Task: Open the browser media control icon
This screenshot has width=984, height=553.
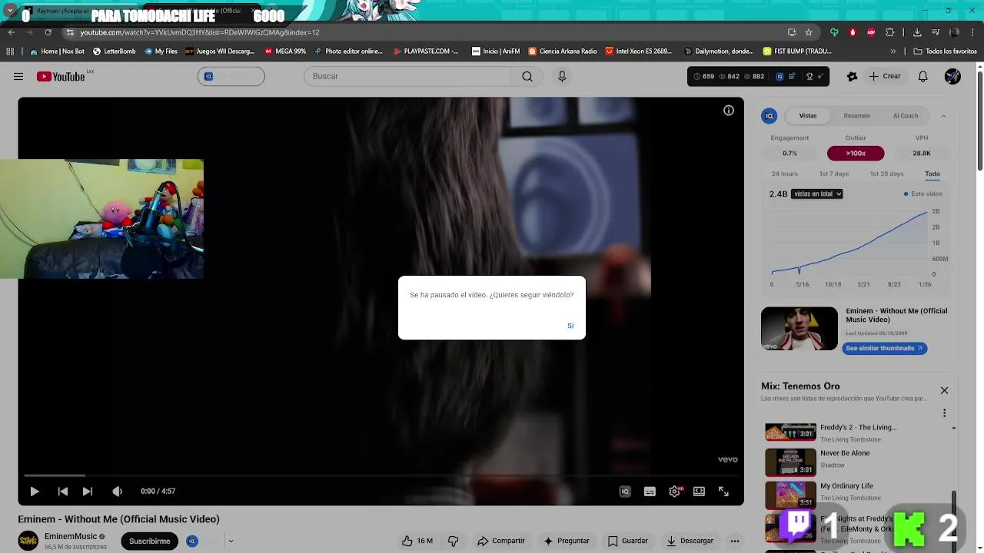Action: coord(936,32)
